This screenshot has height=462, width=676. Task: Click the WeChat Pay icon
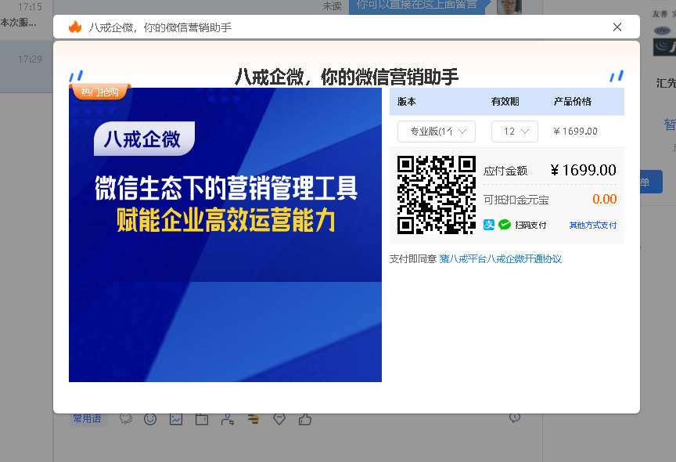click(505, 225)
